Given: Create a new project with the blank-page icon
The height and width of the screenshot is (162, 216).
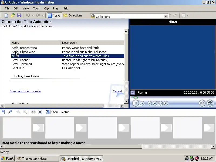Looking at the screenshot, I should (x=6, y=15).
